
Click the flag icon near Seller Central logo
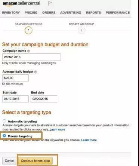tap(50, 3)
